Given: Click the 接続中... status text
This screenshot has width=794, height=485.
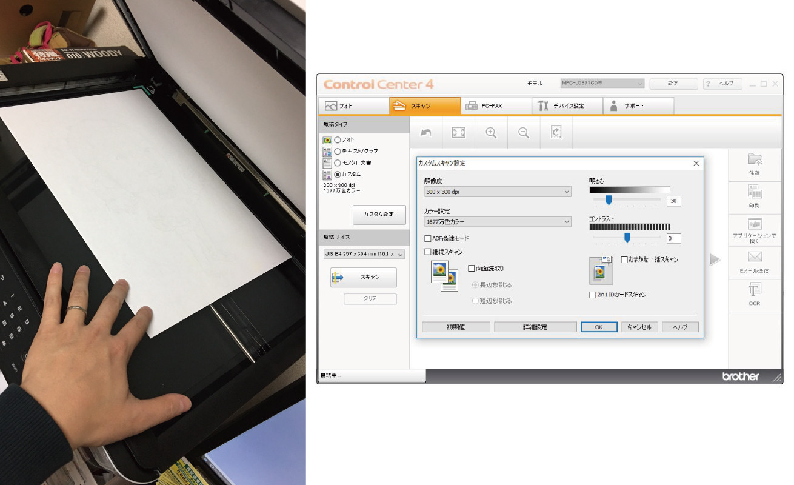Looking at the screenshot, I should [x=331, y=376].
